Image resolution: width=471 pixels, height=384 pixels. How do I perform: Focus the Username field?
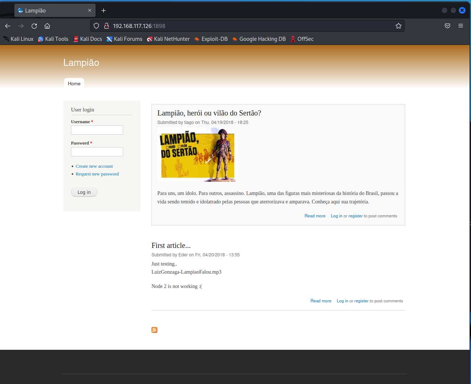click(x=97, y=130)
